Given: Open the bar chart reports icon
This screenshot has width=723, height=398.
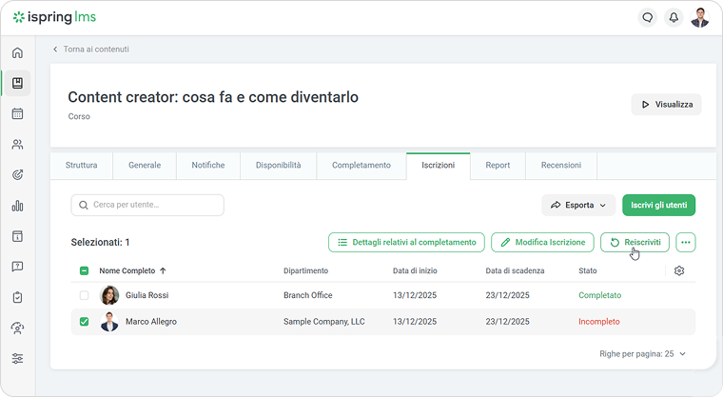Looking at the screenshot, I should point(17,206).
